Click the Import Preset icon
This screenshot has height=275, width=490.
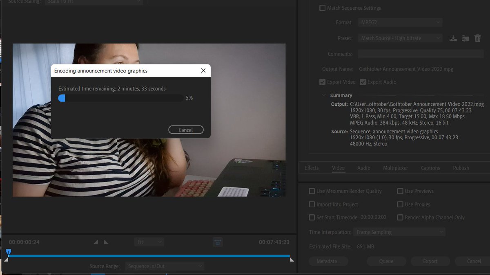pos(465,38)
